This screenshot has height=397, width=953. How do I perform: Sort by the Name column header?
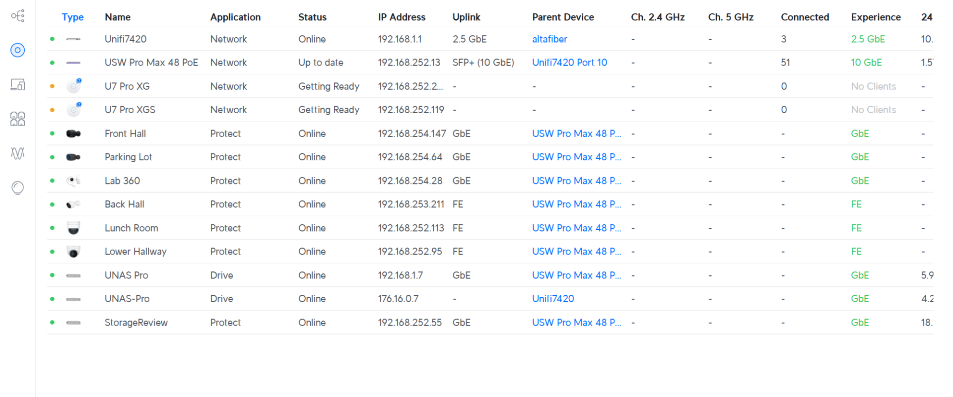(118, 17)
